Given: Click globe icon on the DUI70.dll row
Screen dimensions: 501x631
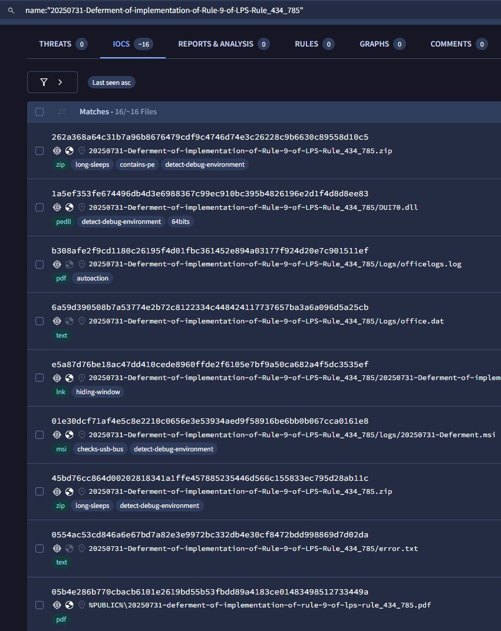Looking at the screenshot, I should [70, 207].
